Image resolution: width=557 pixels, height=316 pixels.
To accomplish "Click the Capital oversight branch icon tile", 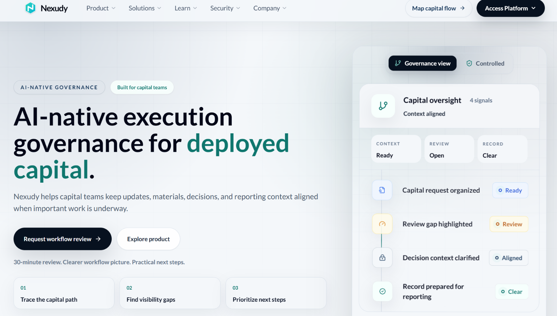I will pyautogui.click(x=383, y=106).
